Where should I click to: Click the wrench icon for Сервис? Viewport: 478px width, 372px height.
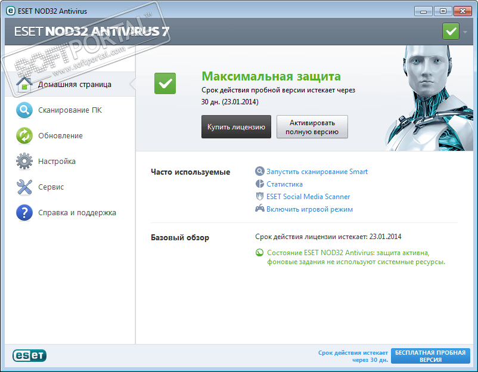click(x=24, y=187)
